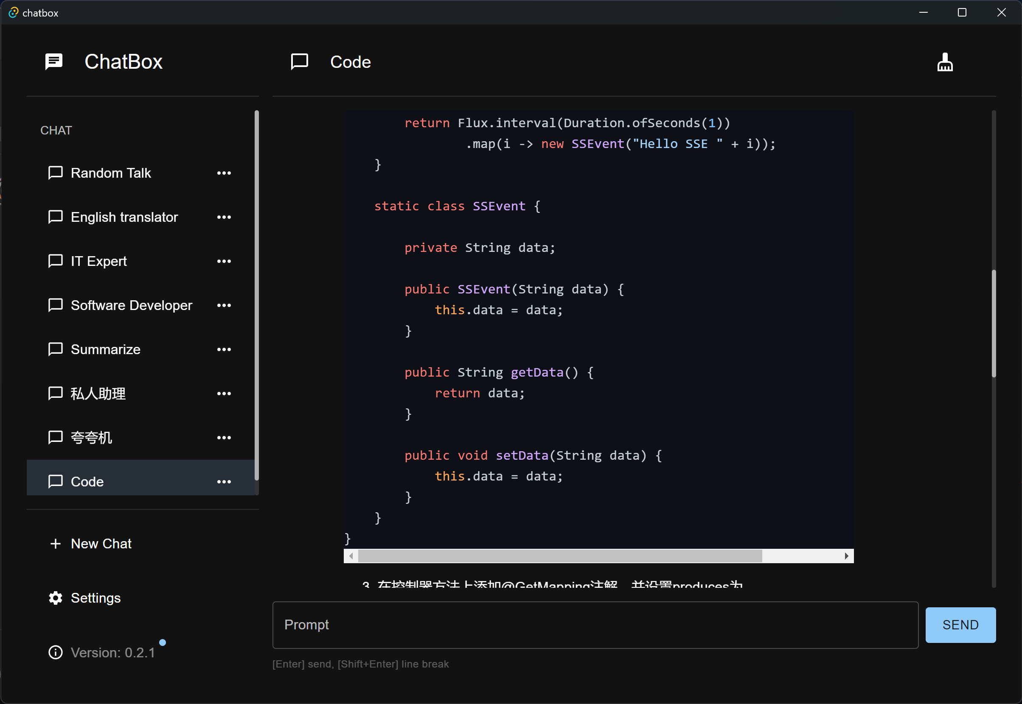Viewport: 1022px width, 704px height.
Task: Click the chat icon beside Random Talk
Action: [55, 173]
